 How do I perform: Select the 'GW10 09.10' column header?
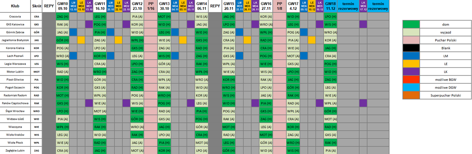click(62, 6)
